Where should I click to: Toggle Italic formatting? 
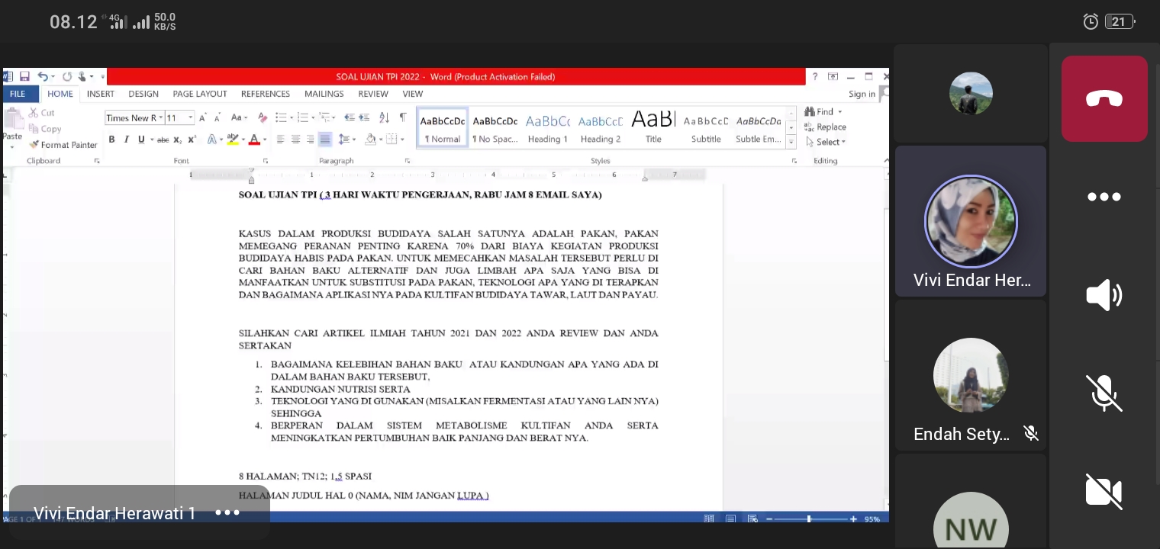tap(127, 140)
